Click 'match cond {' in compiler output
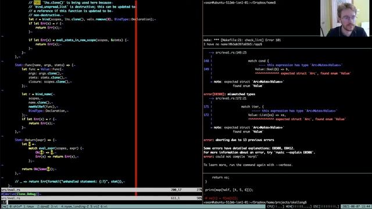 click(258, 61)
